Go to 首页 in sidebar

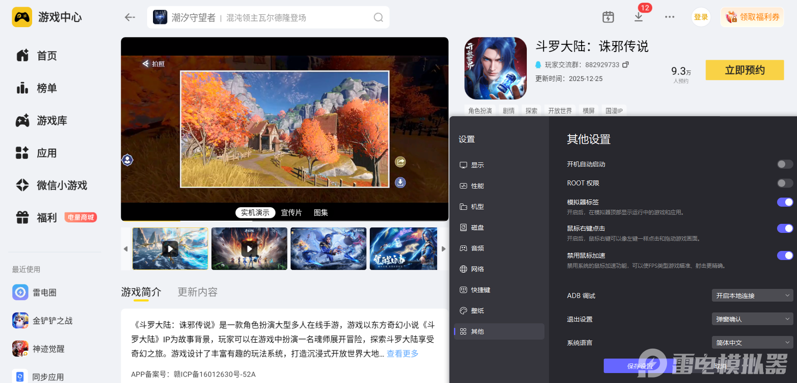tap(37, 56)
